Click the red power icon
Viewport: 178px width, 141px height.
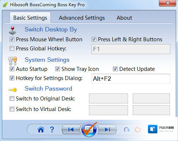(138, 129)
